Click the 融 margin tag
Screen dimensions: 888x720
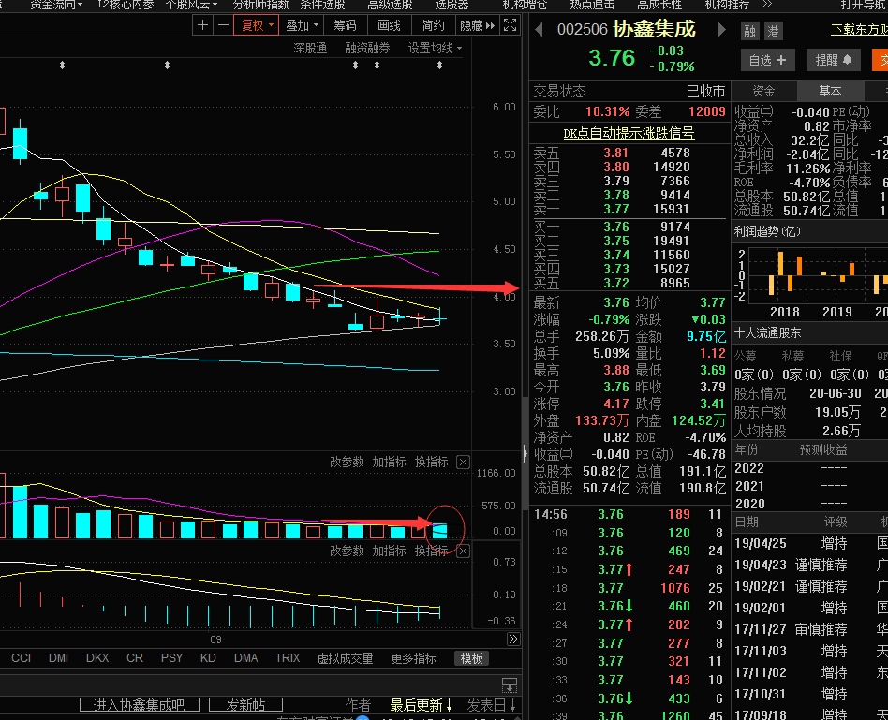749,31
